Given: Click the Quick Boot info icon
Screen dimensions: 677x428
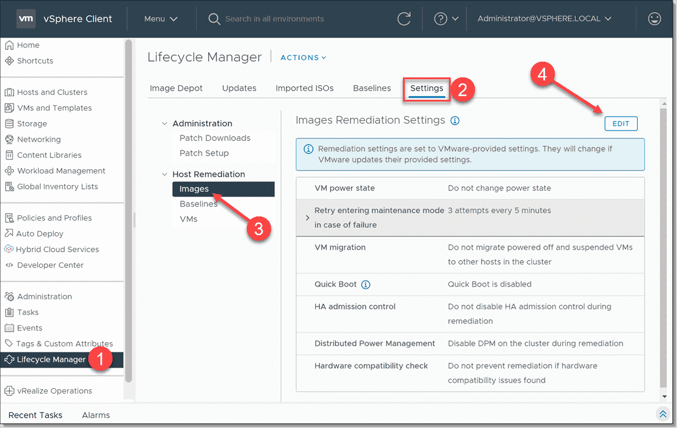Looking at the screenshot, I should pos(365,284).
